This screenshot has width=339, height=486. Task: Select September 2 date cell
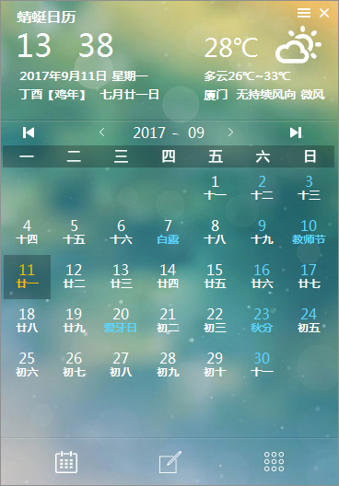(x=263, y=188)
